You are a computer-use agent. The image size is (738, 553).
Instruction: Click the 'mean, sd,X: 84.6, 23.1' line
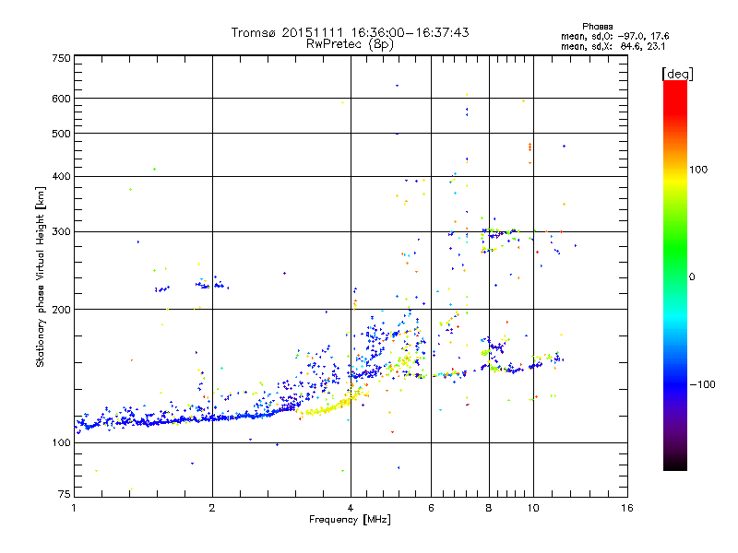click(613, 47)
